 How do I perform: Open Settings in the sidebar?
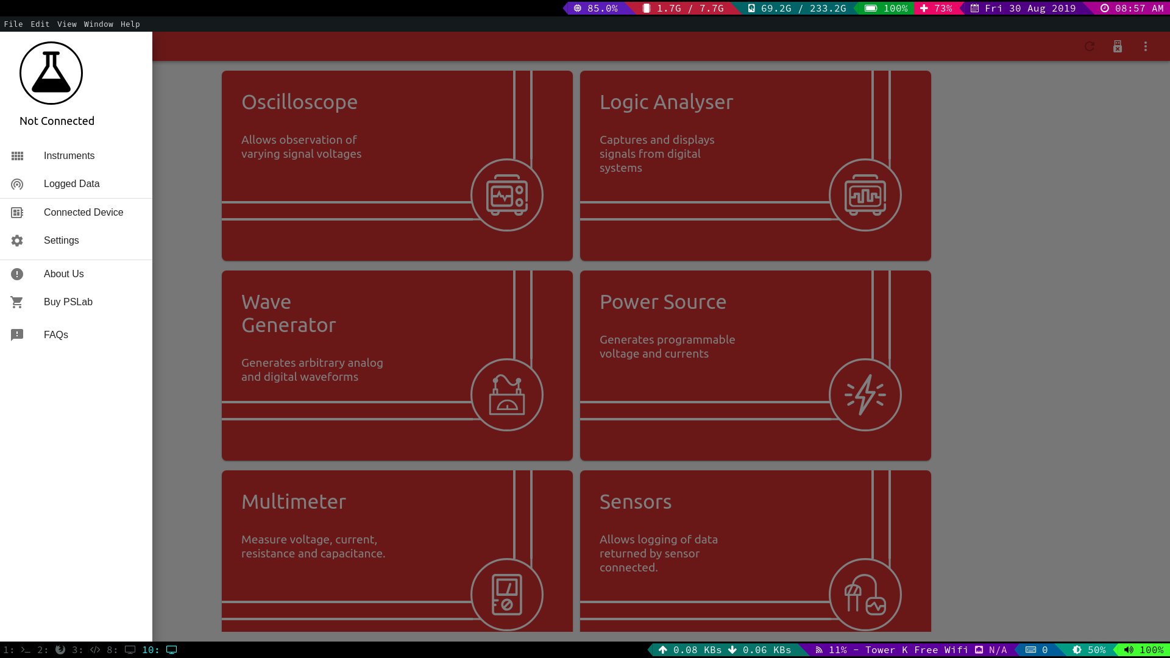click(61, 241)
